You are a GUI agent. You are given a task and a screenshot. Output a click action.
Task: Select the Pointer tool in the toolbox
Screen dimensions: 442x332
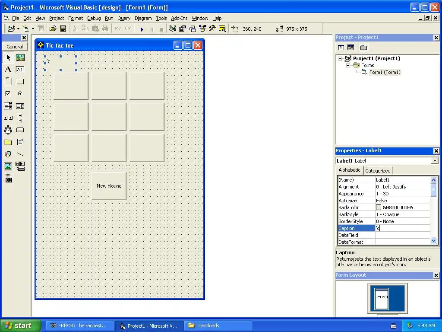[8, 57]
